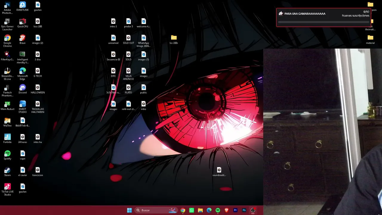Select the '2 dias' video file
This screenshot has width=382, height=215.
click(x=38, y=56)
